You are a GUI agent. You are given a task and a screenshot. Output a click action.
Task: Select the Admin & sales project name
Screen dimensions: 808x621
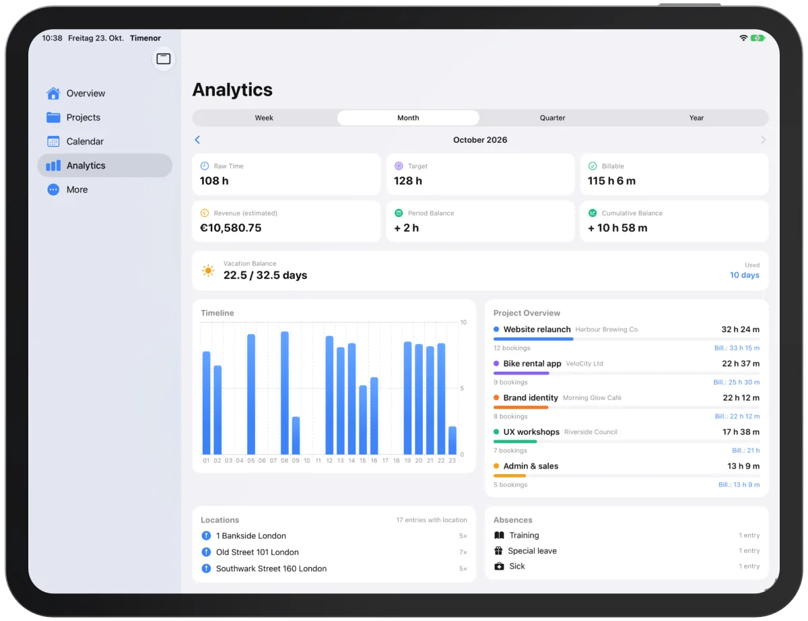[531, 466]
